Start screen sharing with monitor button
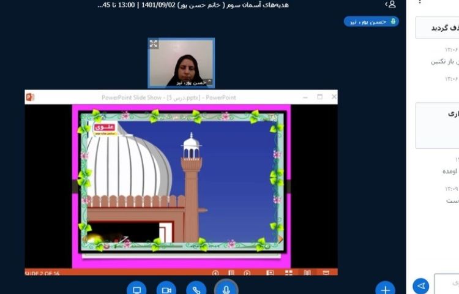The height and width of the screenshot is (294, 459). pyautogui.click(x=136, y=288)
